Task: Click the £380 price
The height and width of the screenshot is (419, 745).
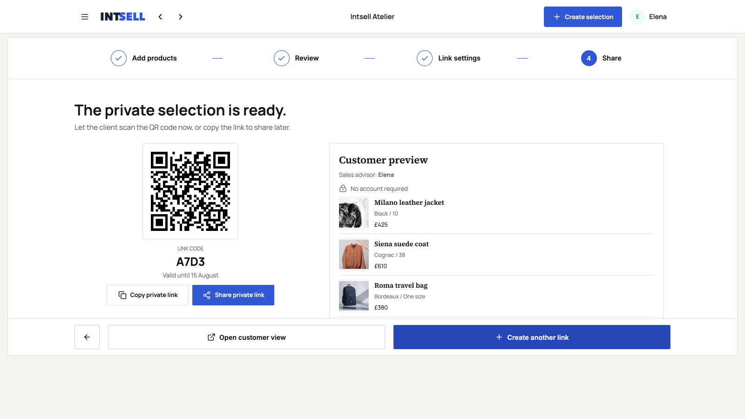Action: [x=381, y=308]
